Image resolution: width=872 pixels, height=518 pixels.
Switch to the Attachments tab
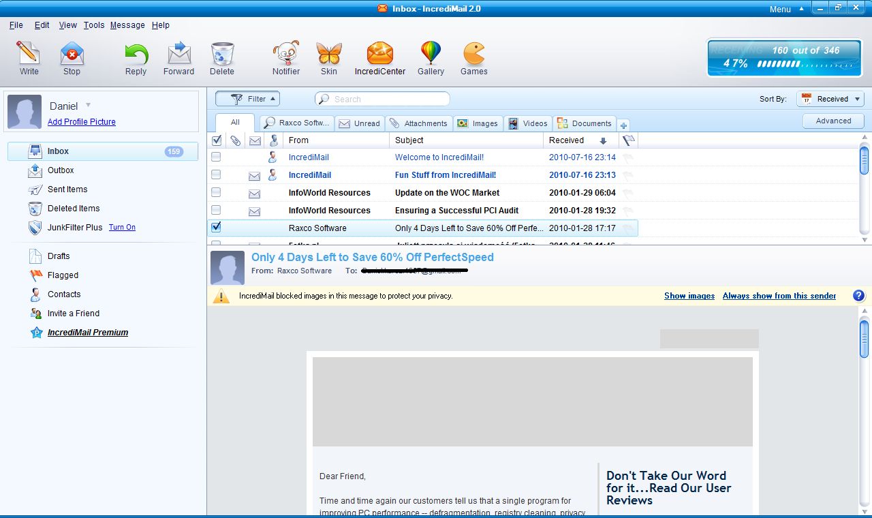point(418,123)
